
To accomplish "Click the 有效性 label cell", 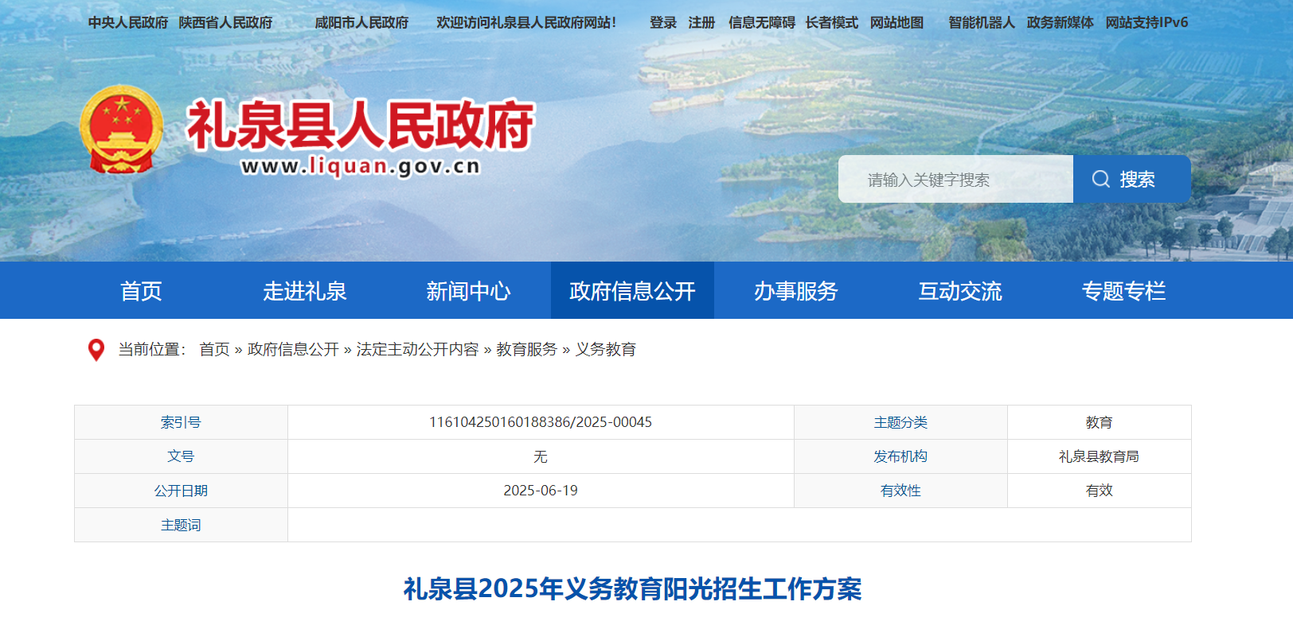I will (x=900, y=491).
